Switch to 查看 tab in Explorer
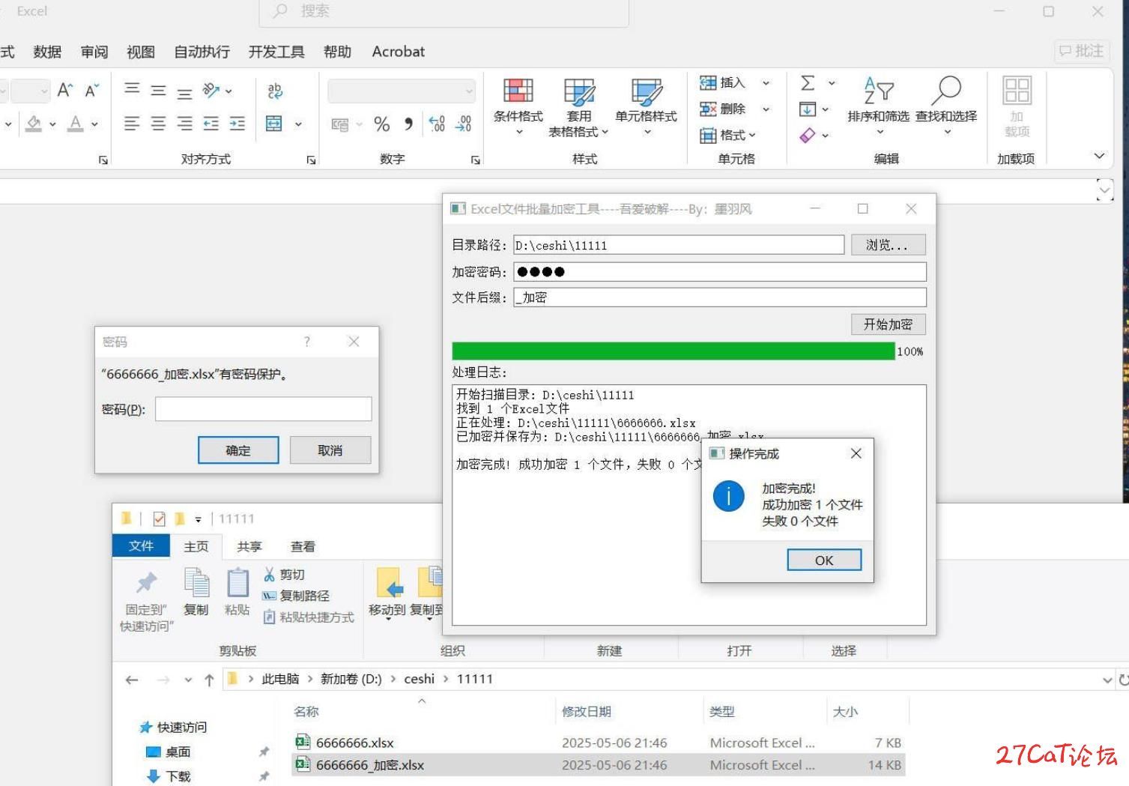 [x=303, y=547]
